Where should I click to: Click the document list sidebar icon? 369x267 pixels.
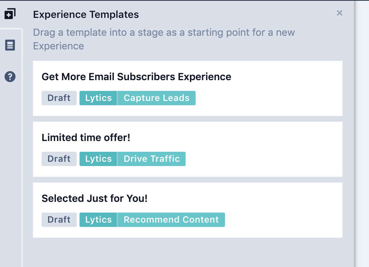point(10,45)
